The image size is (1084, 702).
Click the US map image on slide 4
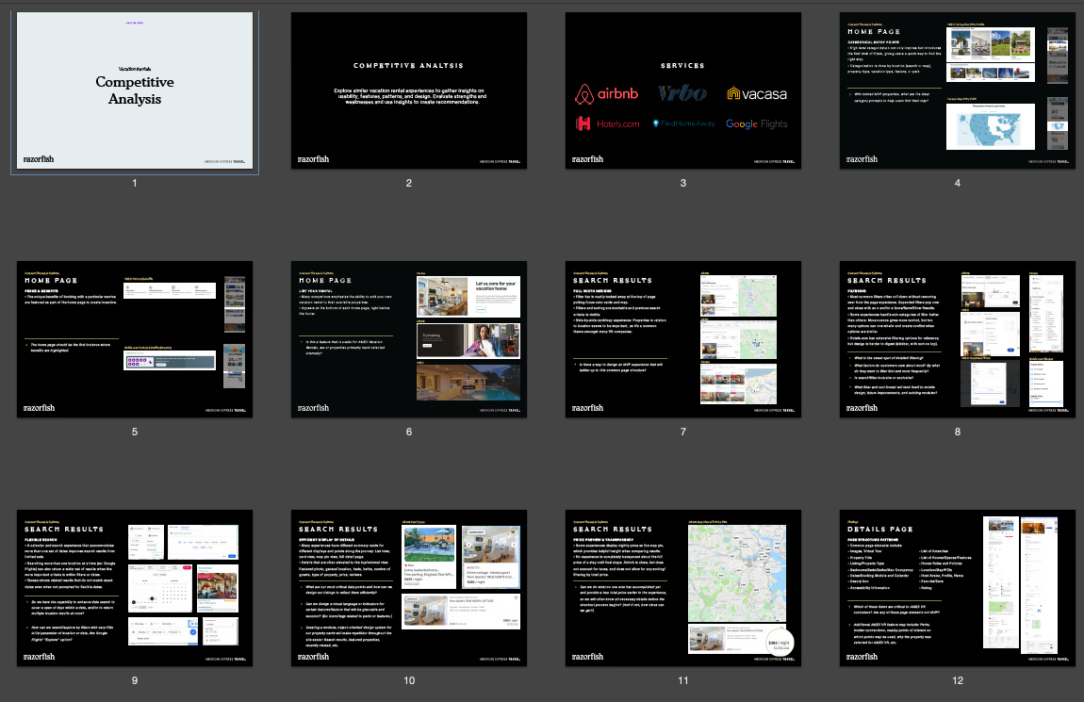pos(990,126)
